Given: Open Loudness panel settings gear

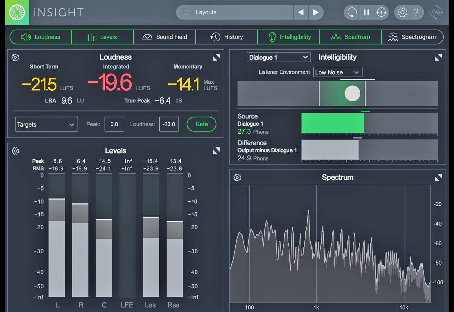Looking at the screenshot, I should tap(15, 57).
